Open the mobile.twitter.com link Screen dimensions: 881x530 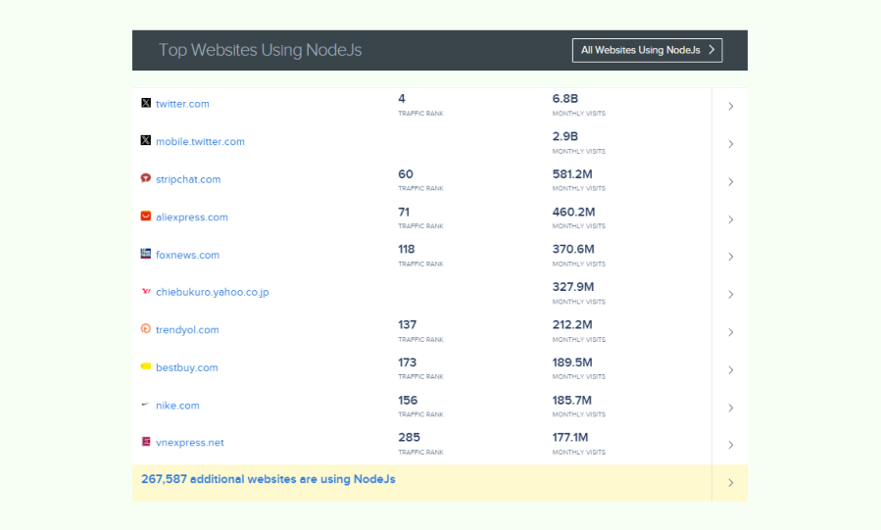point(200,141)
